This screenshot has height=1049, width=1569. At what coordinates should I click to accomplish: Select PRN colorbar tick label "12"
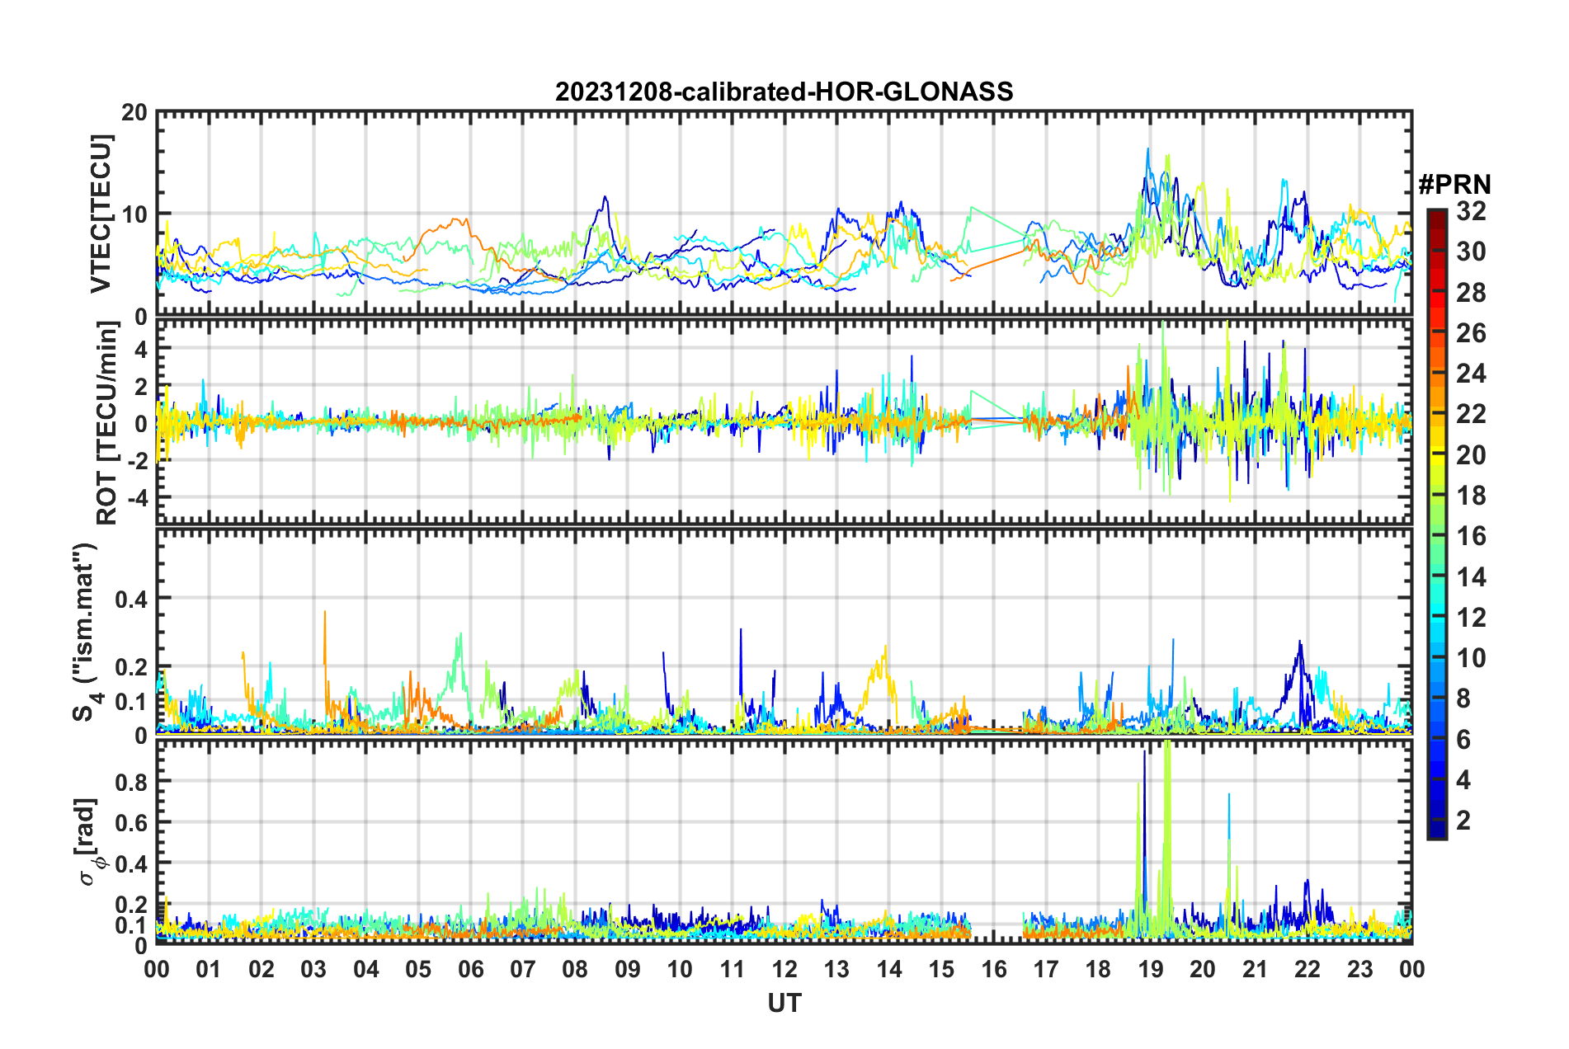(1471, 618)
